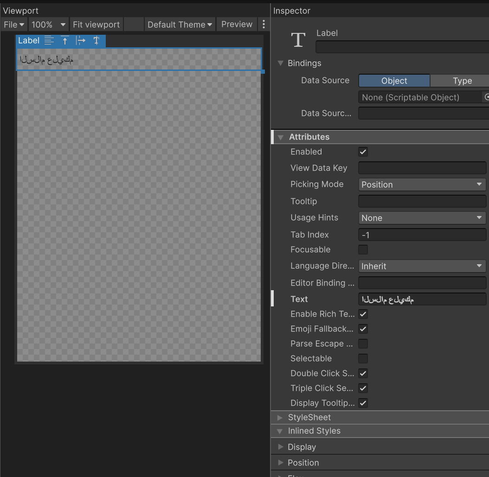Click the text align icon in the Label header
Image resolution: width=489 pixels, height=477 pixels.
click(49, 40)
